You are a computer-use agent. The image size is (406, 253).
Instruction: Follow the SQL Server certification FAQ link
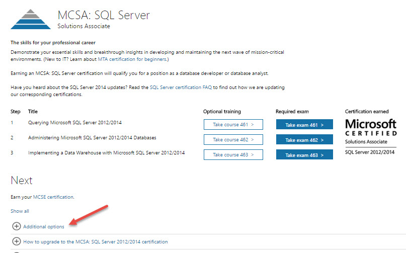[x=181, y=88]
